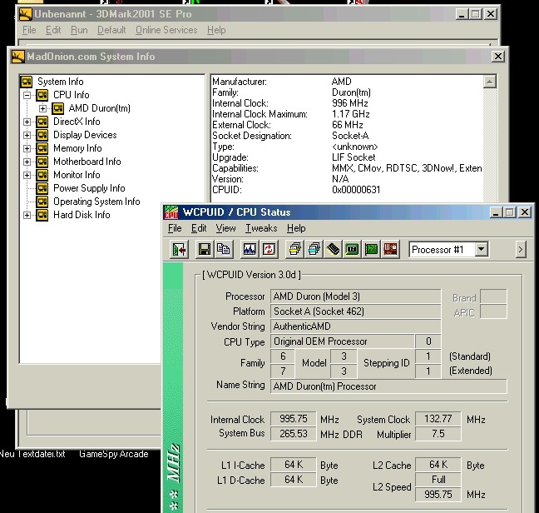Viewport: 539px width, 513px height.
Task: Select Monitor Info label in tree
Action: pyautogui.click(x=77, y=175)
